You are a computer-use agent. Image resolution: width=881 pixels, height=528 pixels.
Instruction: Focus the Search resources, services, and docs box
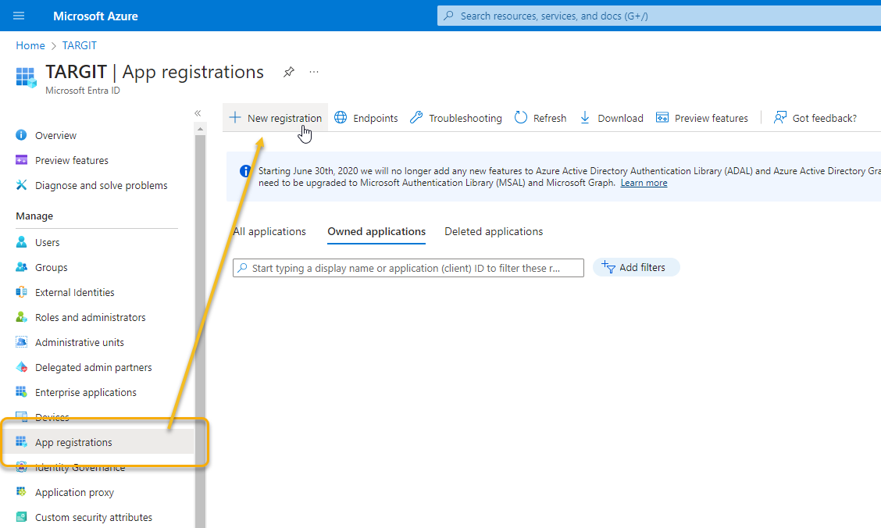(x=658, y=16)
